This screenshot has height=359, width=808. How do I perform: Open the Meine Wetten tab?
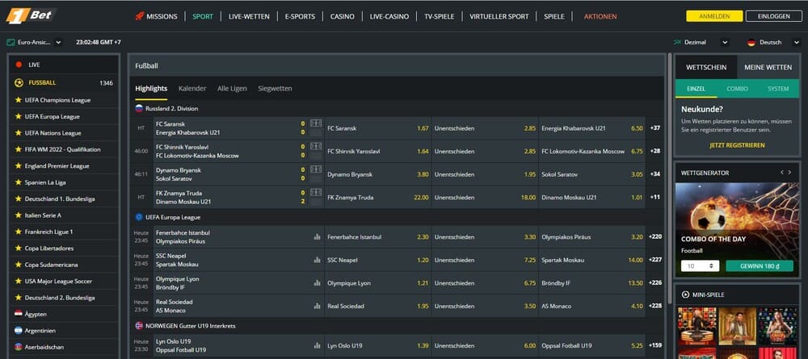768,68
